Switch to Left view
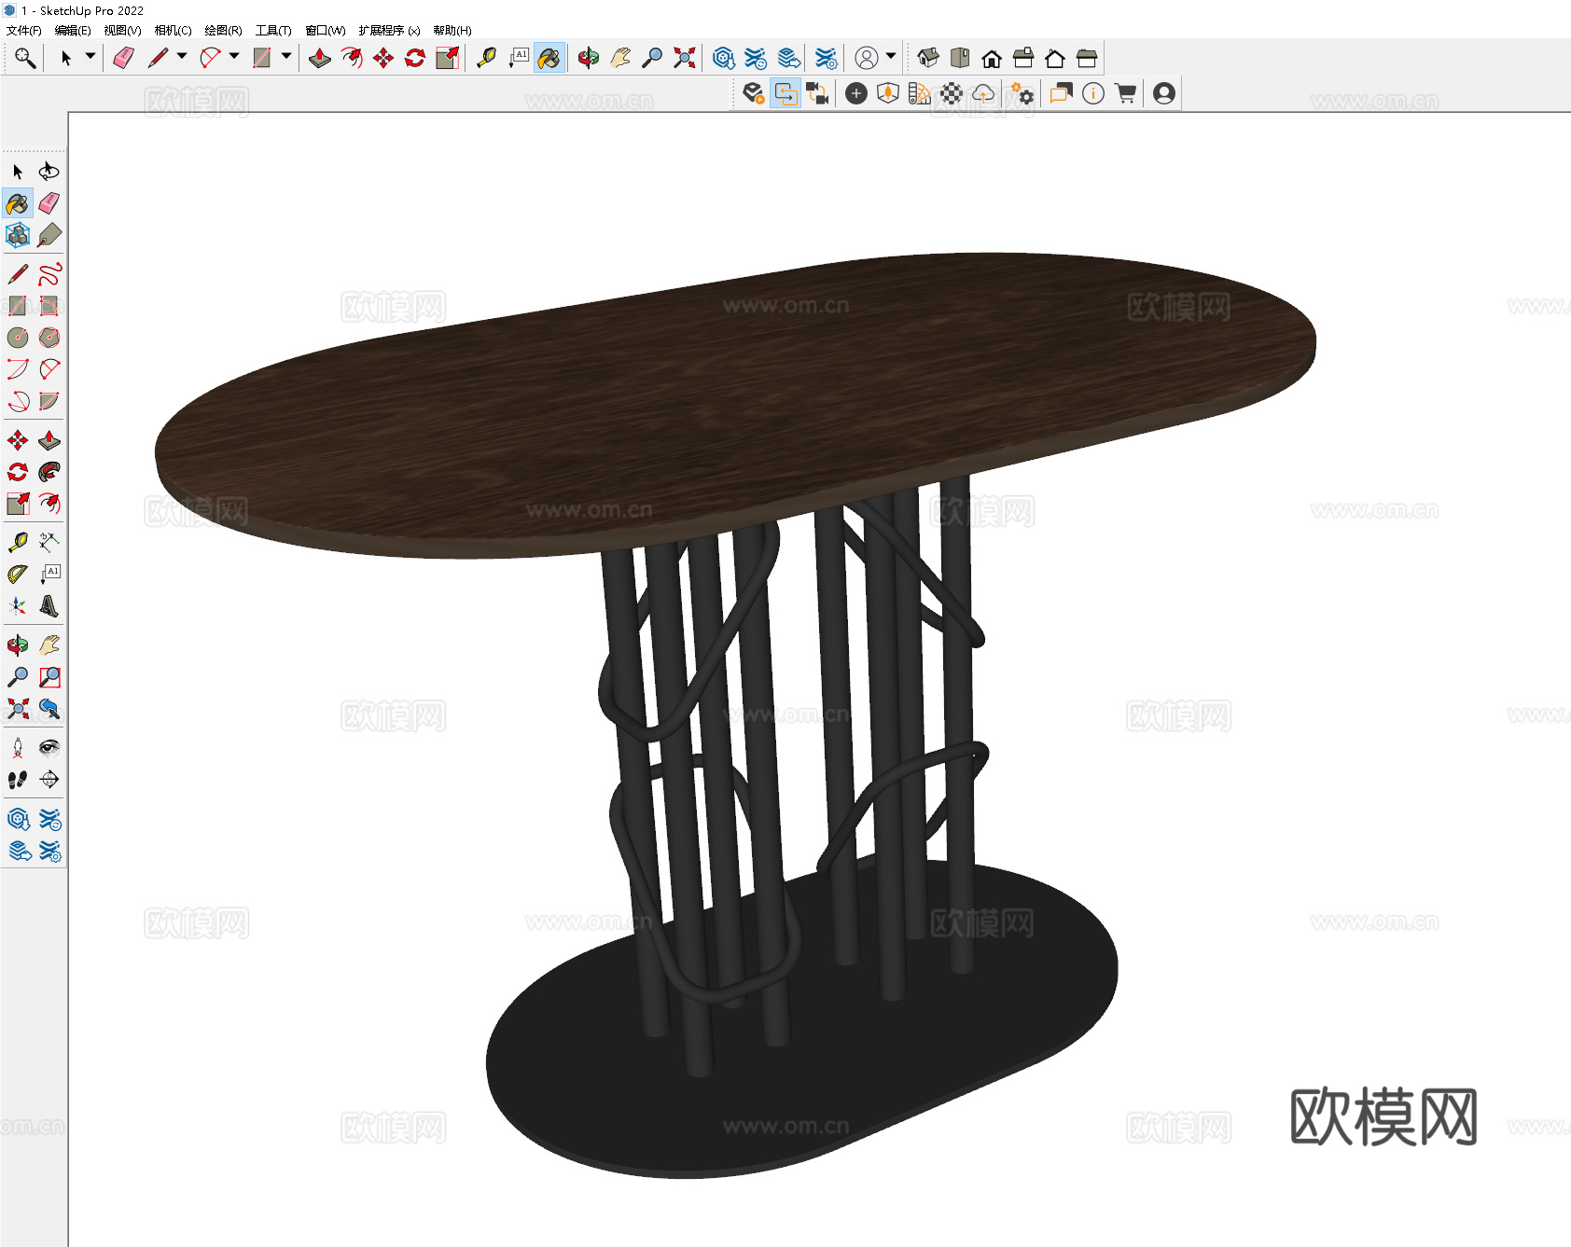The image size is (1571, 1247). 1087,58
